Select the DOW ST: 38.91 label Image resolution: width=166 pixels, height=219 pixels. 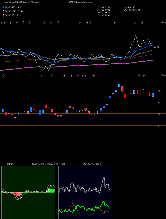pos(14,7)
